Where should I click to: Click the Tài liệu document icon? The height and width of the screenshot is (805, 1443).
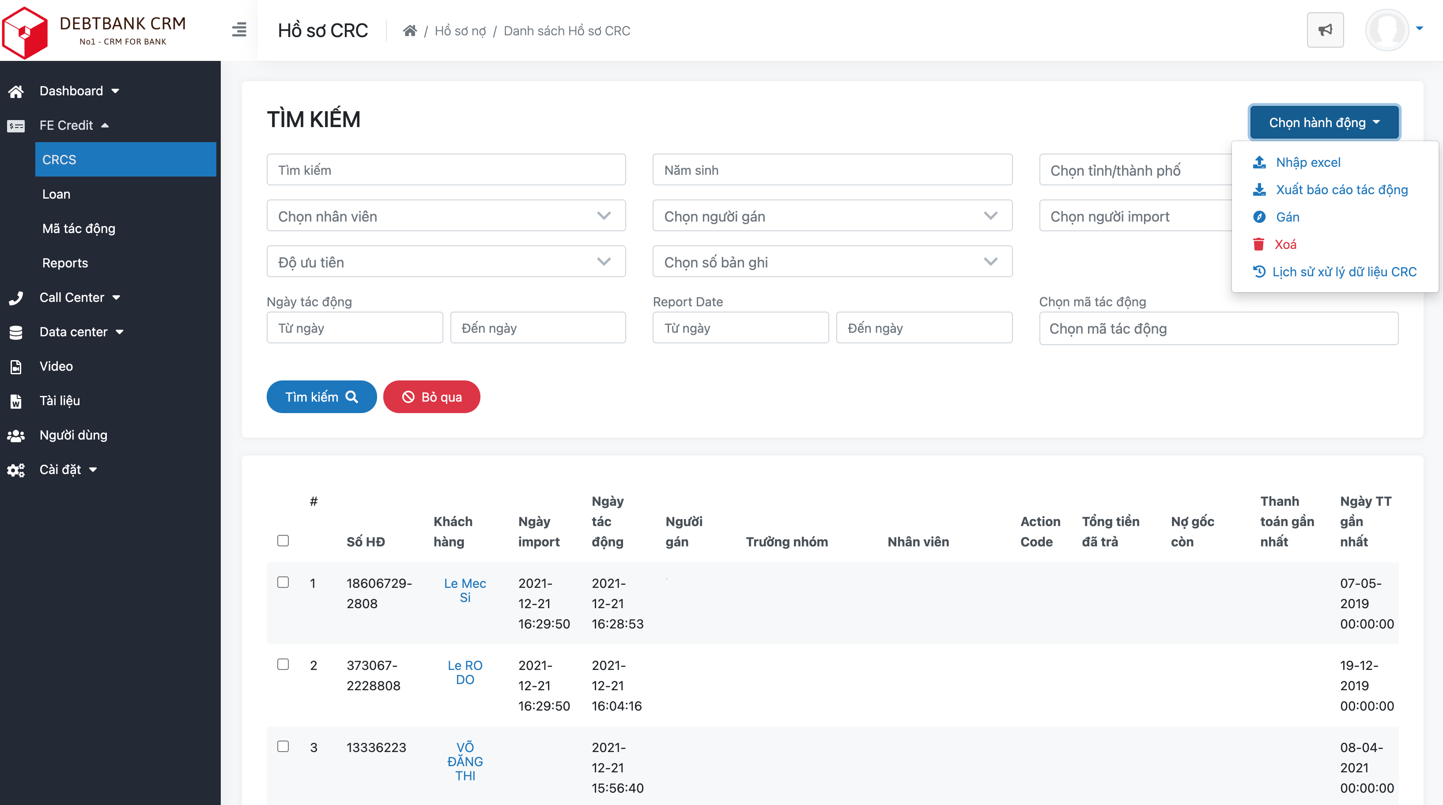16,401
